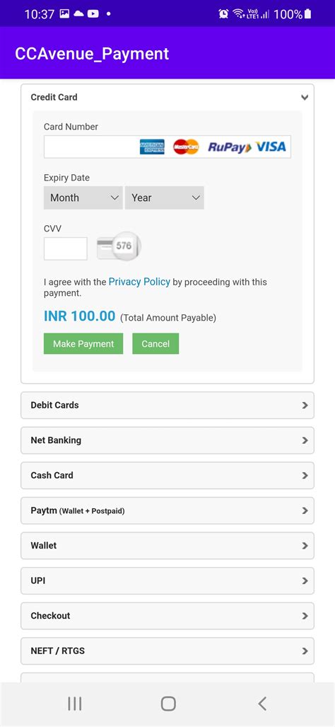Select the Wallet payment method
This screenshot has width=335, height=727.
click(167, 546)
